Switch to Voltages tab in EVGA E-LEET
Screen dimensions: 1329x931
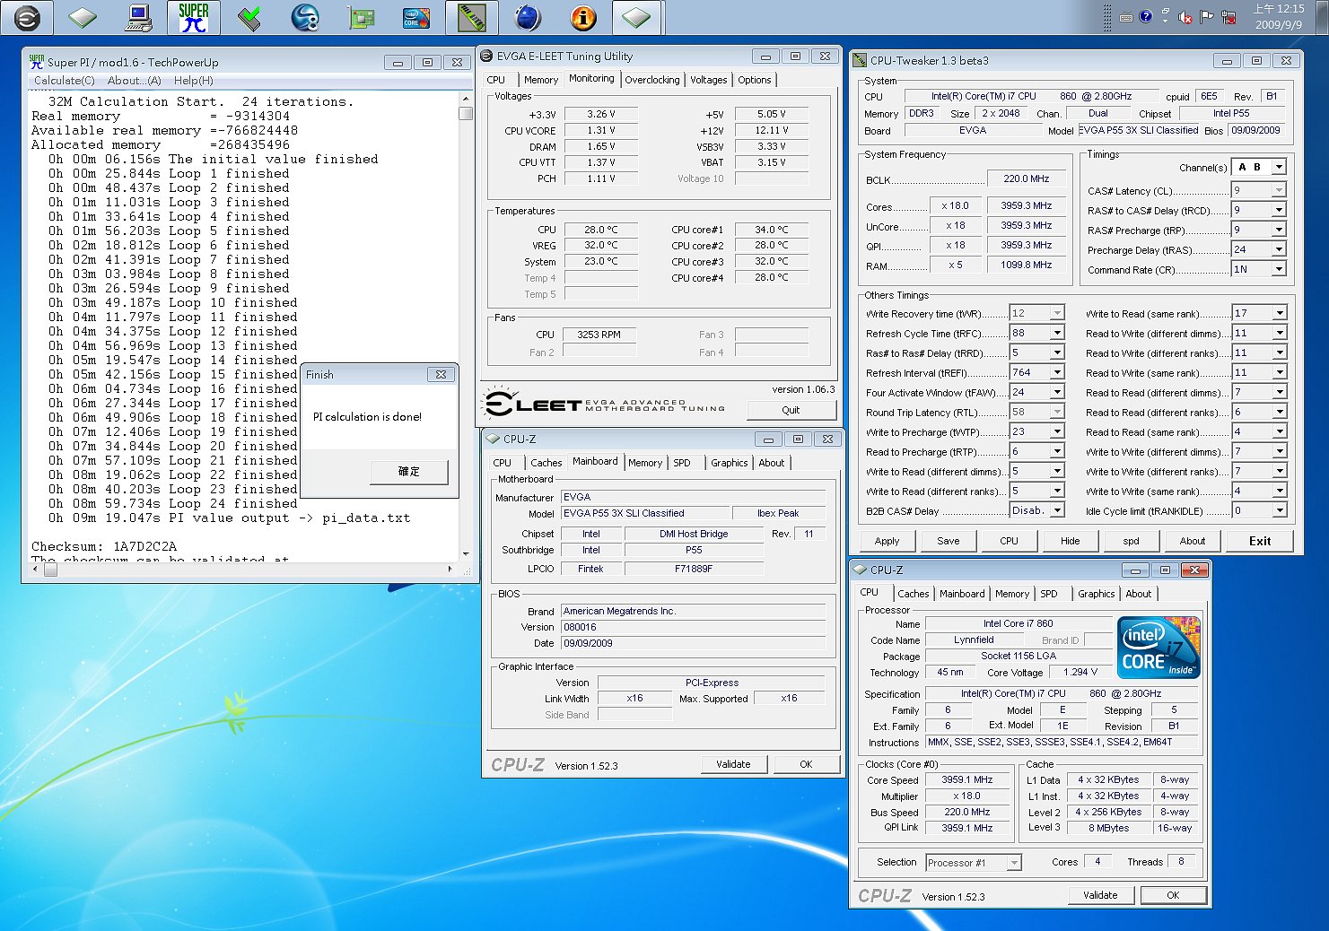[708, 80]
